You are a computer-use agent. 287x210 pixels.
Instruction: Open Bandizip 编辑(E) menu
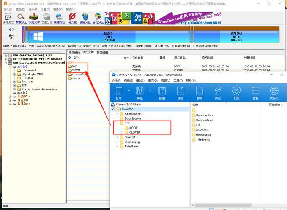[128, 81]
